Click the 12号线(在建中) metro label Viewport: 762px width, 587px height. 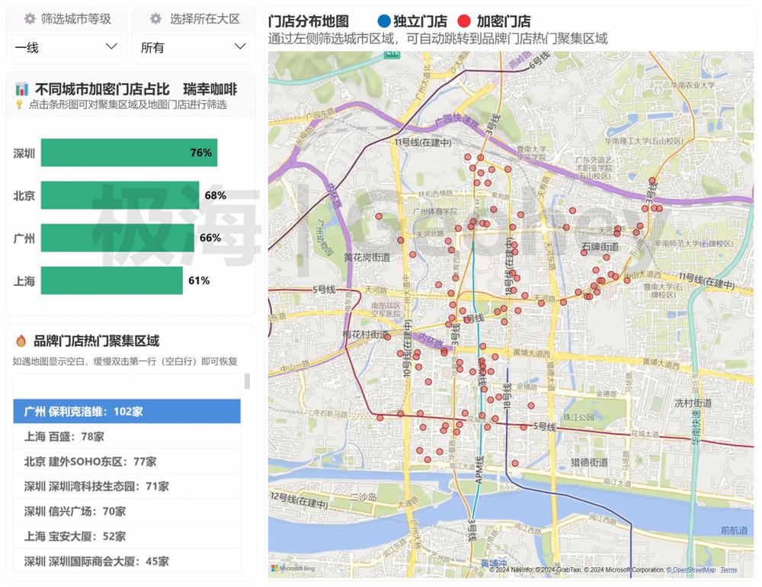pyautogui.click(x=299, y=500)
